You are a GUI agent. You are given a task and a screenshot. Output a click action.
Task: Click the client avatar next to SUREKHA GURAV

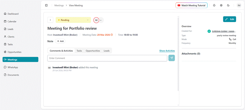209,31
